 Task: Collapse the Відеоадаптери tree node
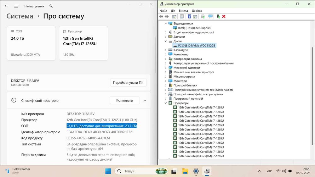click(x=166, y=24)
